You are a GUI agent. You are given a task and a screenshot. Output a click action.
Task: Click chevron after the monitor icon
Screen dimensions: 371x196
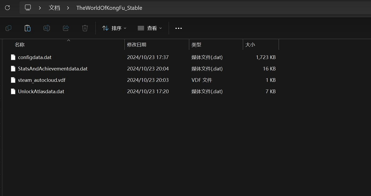click(x=40, y=8)
